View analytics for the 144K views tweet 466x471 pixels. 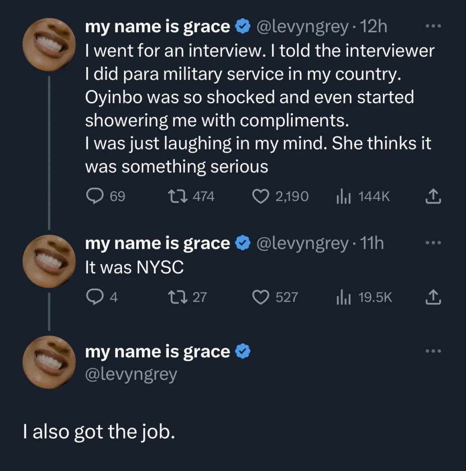[344, 197]
